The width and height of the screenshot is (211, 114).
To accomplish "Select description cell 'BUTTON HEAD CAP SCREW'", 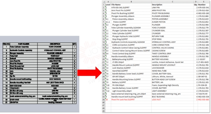I will coord(173,80).
